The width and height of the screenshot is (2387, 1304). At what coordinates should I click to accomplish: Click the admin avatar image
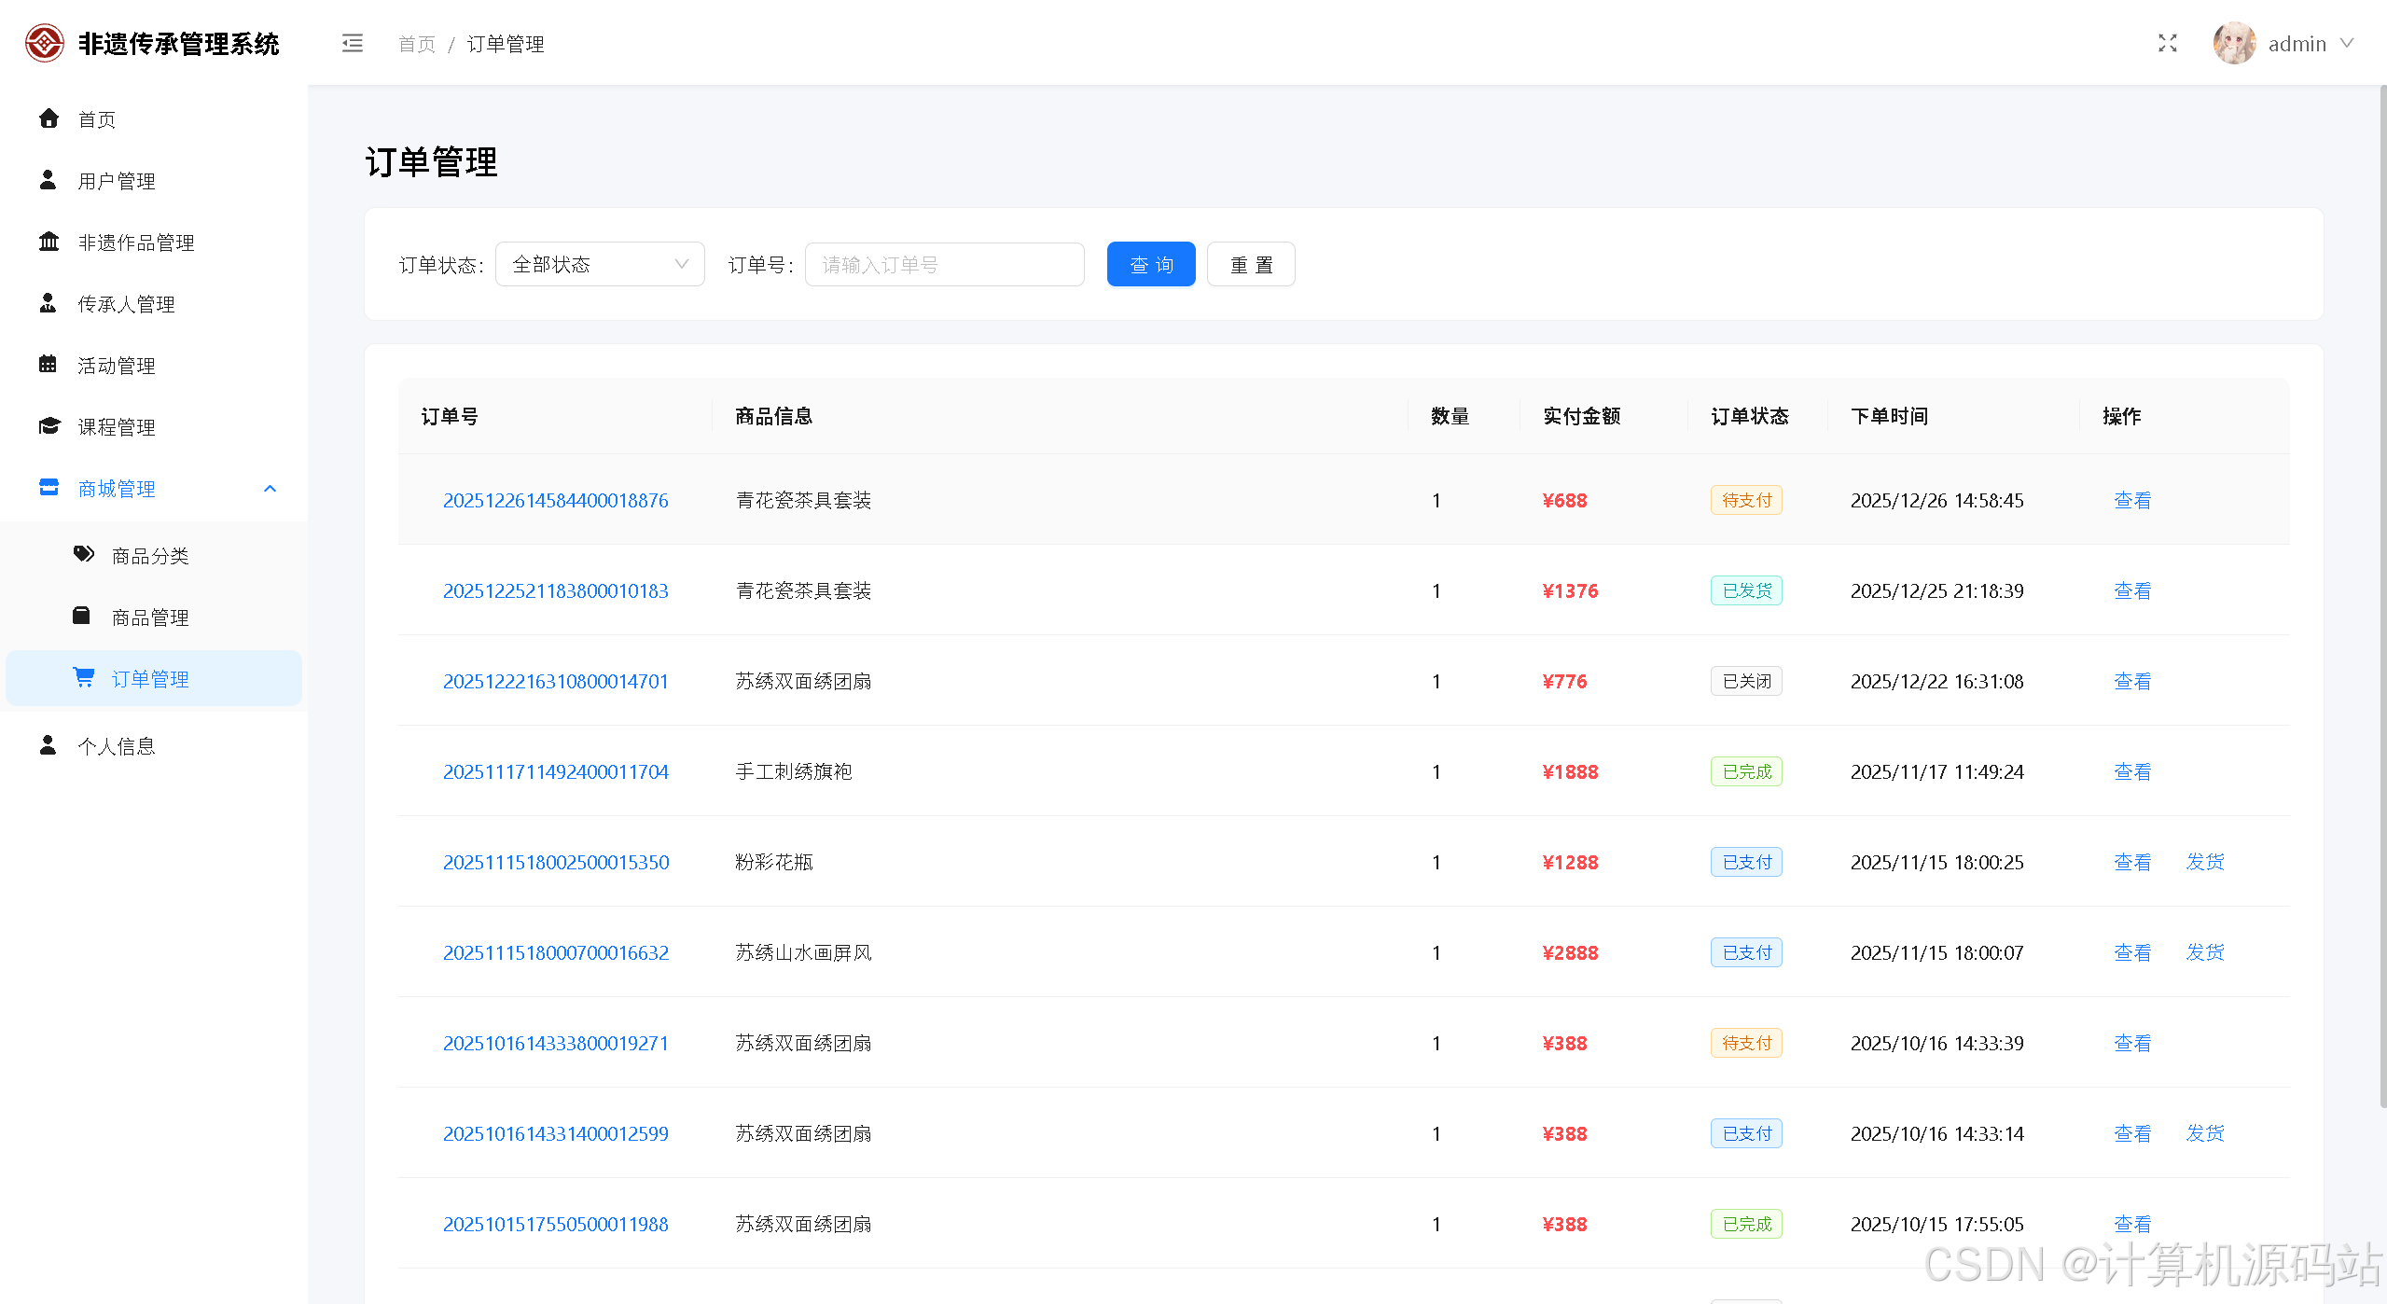click(2233, 44)
